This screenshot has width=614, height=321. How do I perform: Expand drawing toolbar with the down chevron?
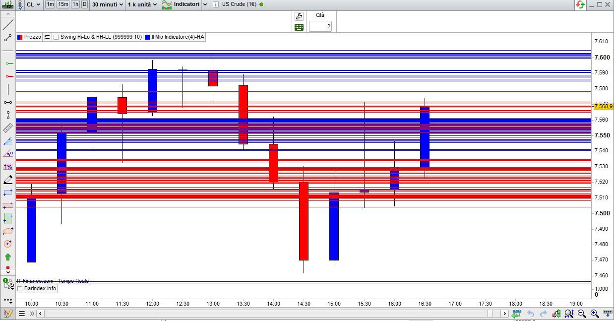pyautogui.click(x=7, y=271)
